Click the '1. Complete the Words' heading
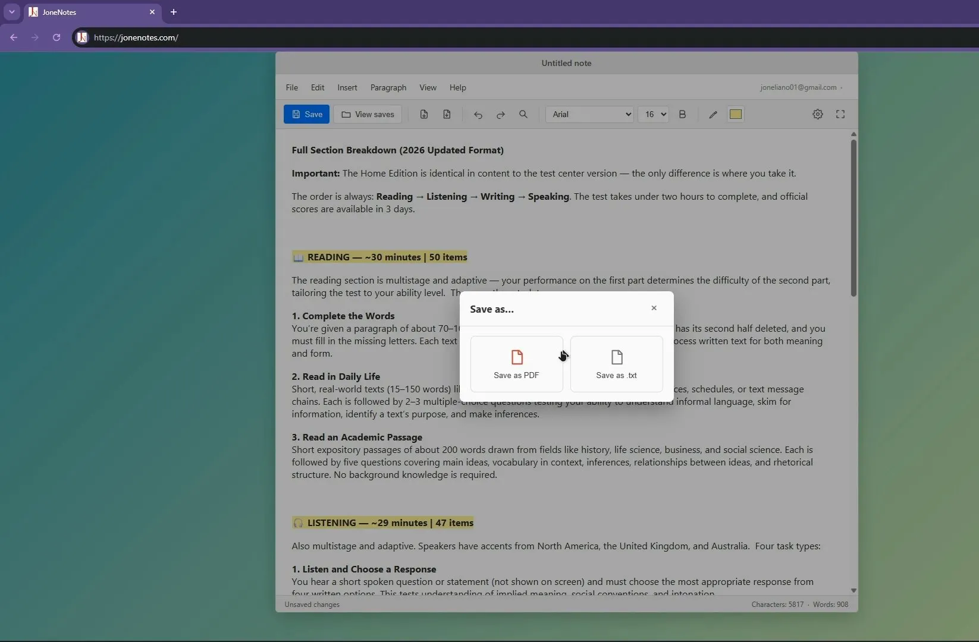The height and width of the screenshot is (642, 979). [343, 316]
